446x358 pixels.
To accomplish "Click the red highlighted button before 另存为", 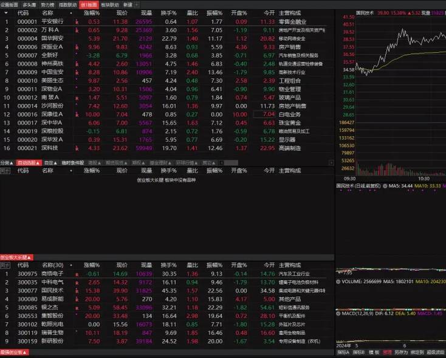I will pos(387,353).
